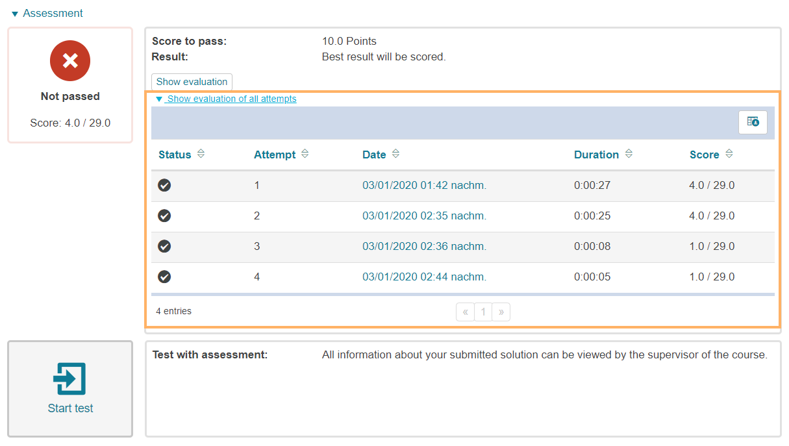The width and height of the screenshot is (789, 446).
Task: Click the table export icon button
Action: click(753, 122)
